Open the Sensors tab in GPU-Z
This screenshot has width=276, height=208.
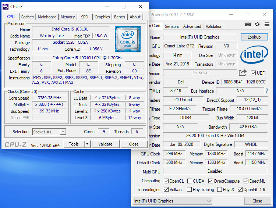tap(171, 26)
